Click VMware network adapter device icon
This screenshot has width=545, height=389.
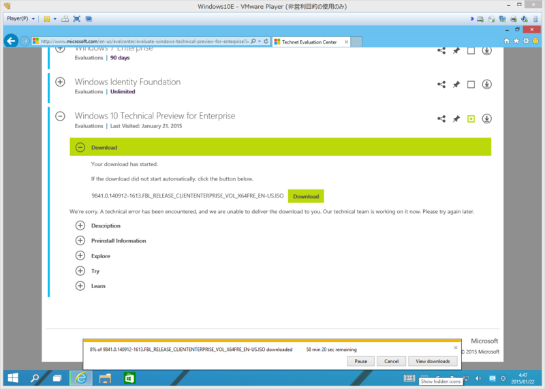pos(502,19)
